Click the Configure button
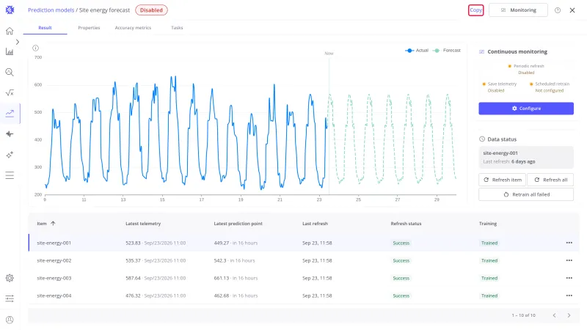 click(x=526, y=109)
